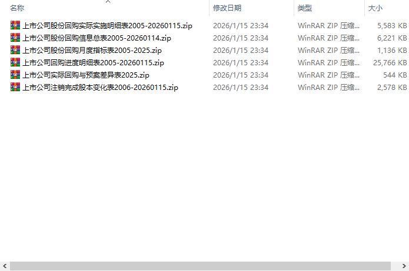
Task: Click WinRAR icon of 上市公司股份回购实际实施明细表 zip
Action: click(15, 25)
